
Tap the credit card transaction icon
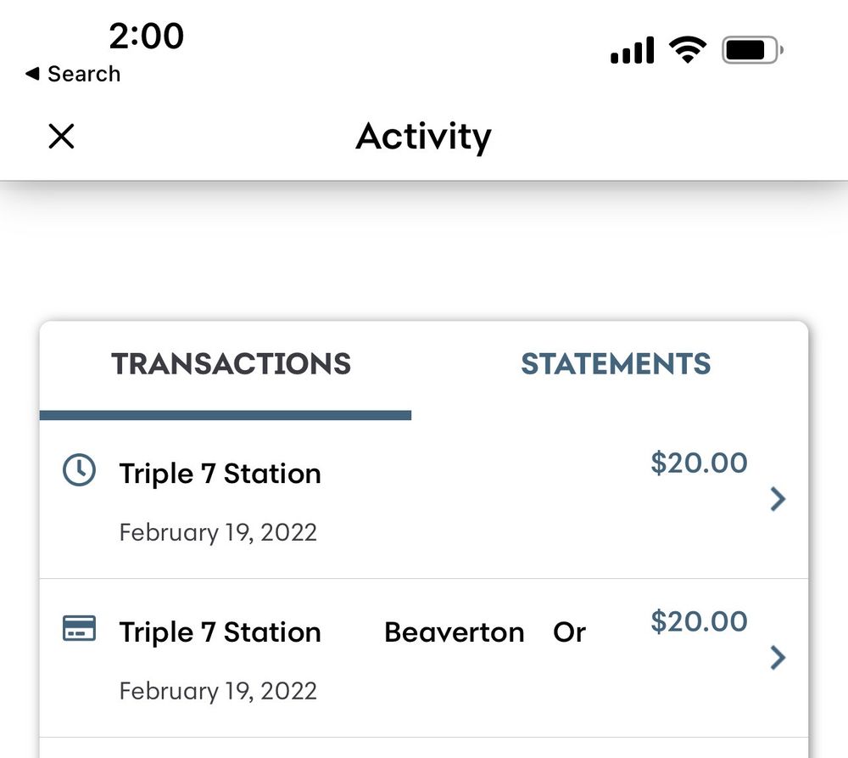tap(80, 629)
